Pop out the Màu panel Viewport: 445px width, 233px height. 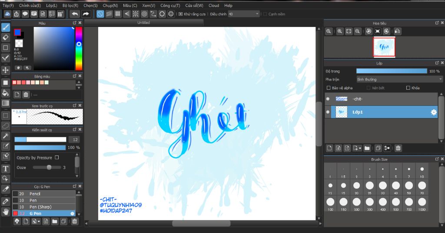click(75, 23)
